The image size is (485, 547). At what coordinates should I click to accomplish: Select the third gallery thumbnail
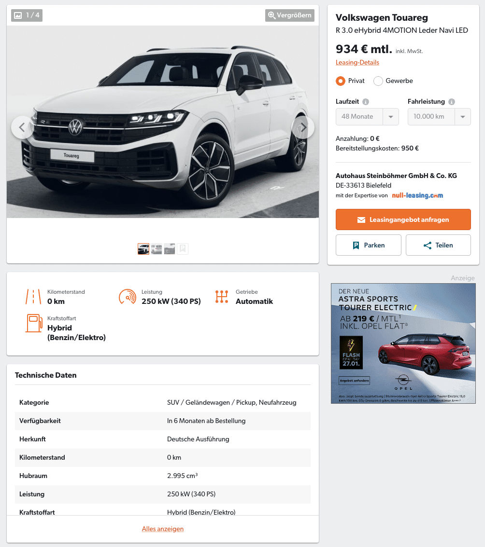coord(170,249)
